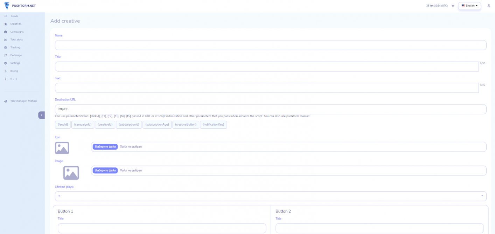
Task: Insert the {subscriptionId} macro
Action: 129,124
